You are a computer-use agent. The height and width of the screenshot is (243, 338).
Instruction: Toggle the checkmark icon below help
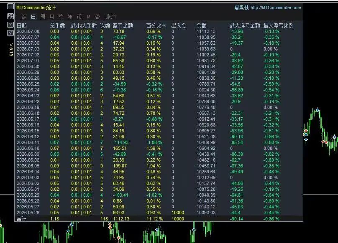pyautogui.click(x=10, y=33)
